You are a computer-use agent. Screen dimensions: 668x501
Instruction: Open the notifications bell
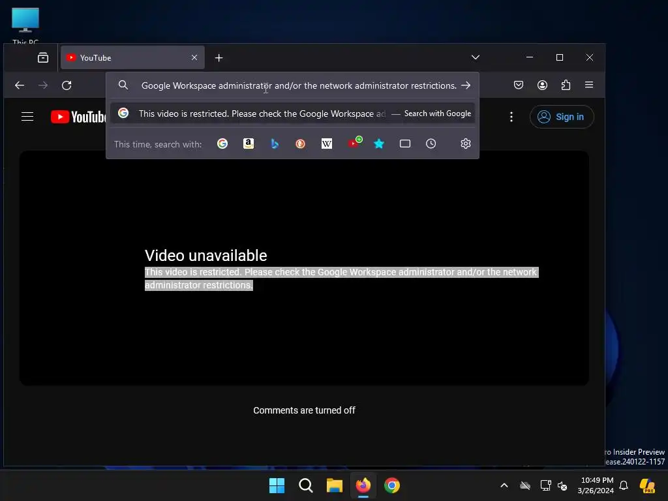pos(624,485)
